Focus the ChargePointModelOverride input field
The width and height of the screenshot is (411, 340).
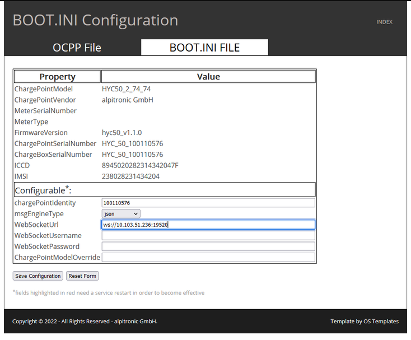[208, 258]
